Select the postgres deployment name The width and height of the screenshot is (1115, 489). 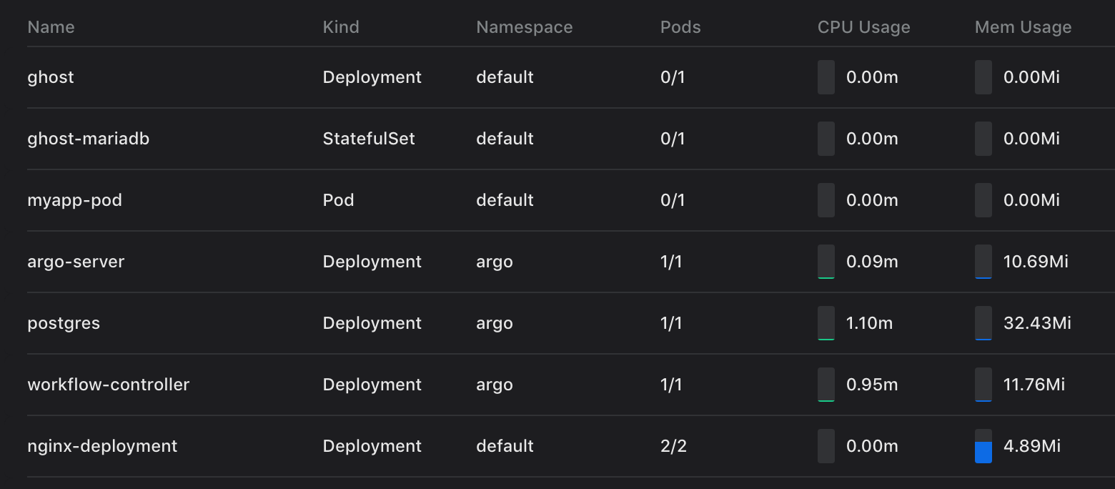tap(64, 323)
